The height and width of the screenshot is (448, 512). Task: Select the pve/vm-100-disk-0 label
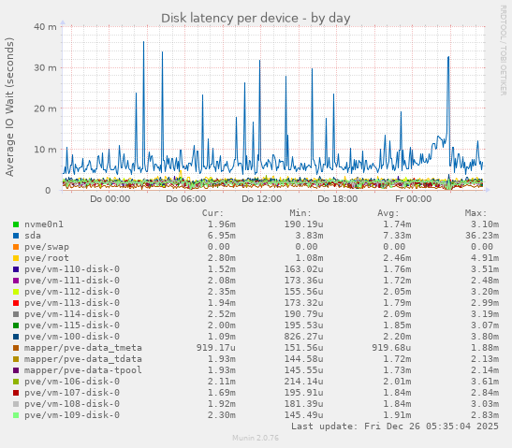pyautogui.click(x=72, y=337)
